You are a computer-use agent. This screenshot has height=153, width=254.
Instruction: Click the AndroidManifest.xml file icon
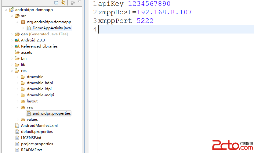point(17,126)
